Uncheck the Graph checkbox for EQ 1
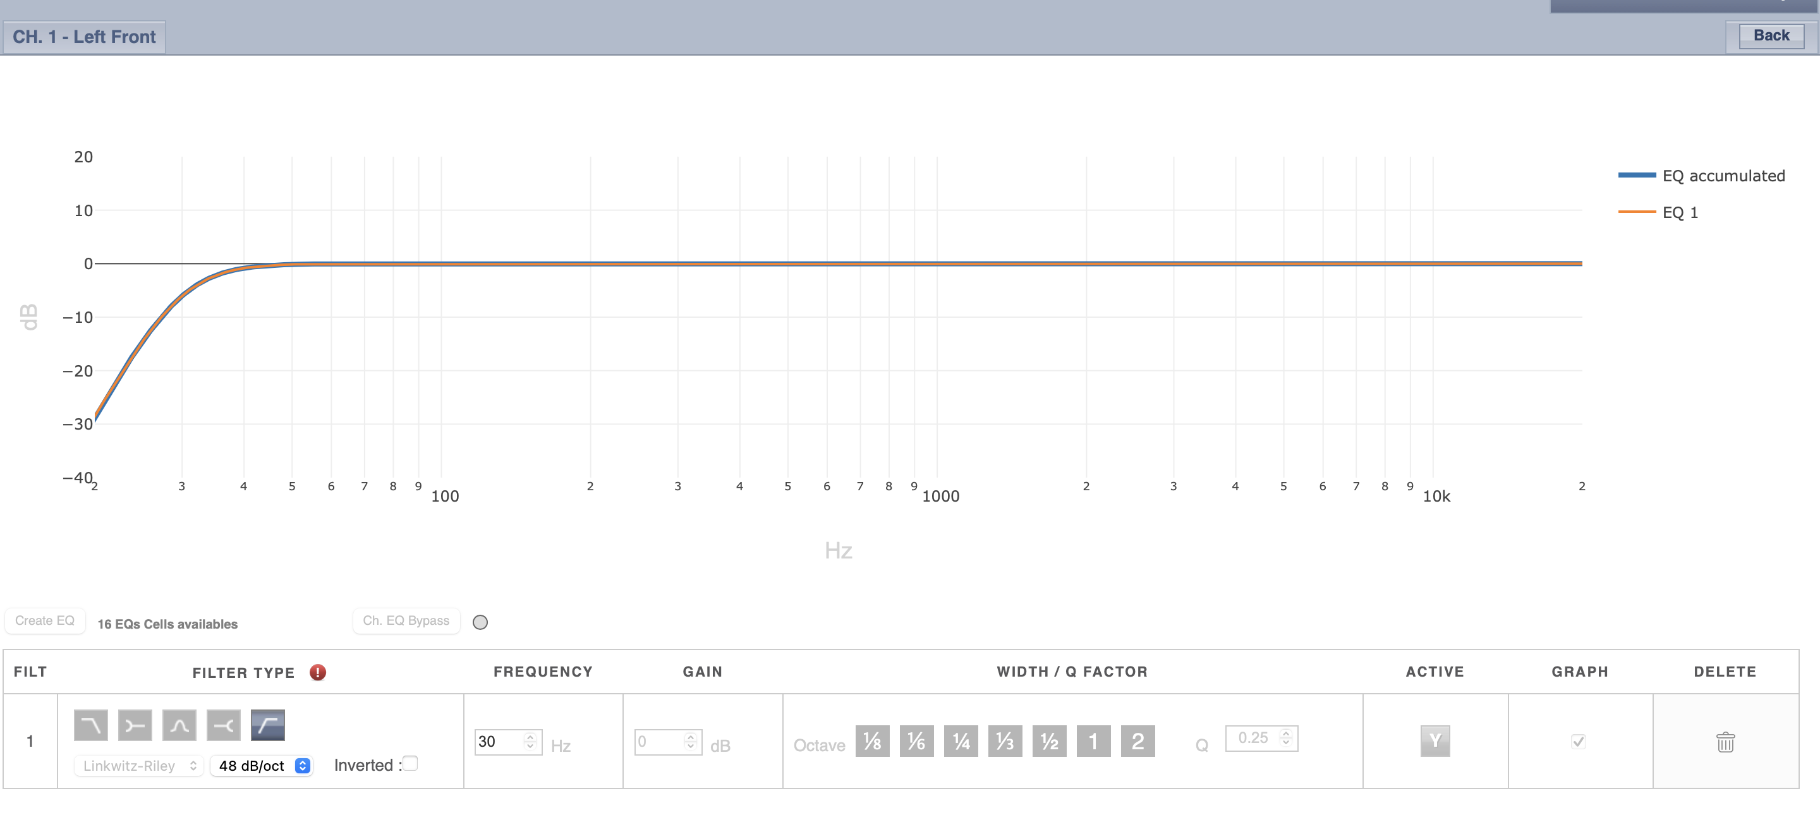Screen dimensions: 1820x839 click(1579, 741)
